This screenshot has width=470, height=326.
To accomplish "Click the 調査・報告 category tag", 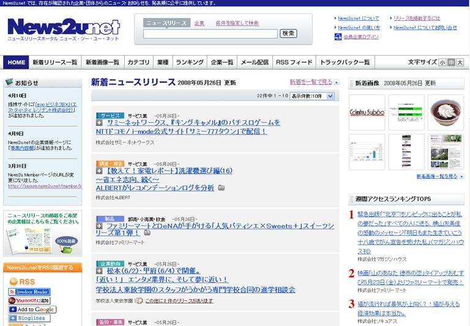I will 110,164.
